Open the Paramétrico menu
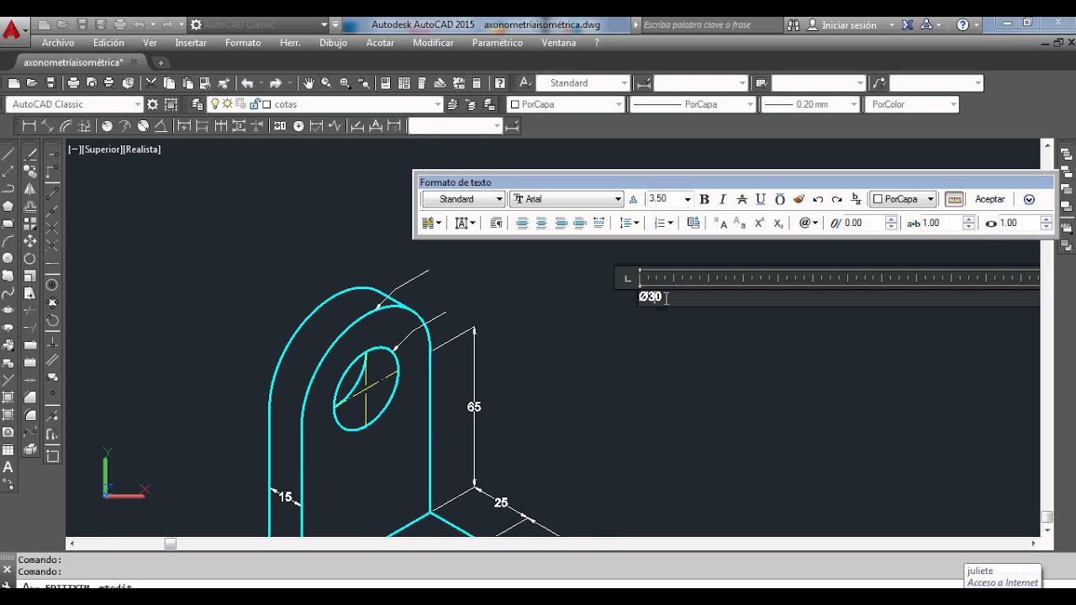Viewport: 1076px width, 605px height. [x=499, y=43]
